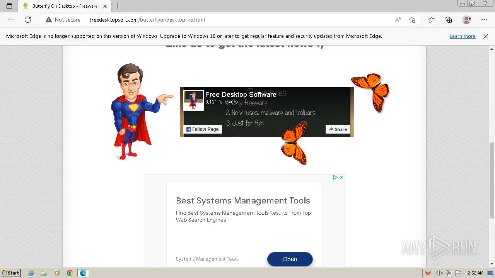Click the scrollbar down arrow
The height and width of the screenshot is (278, 495).
point(492,264)
